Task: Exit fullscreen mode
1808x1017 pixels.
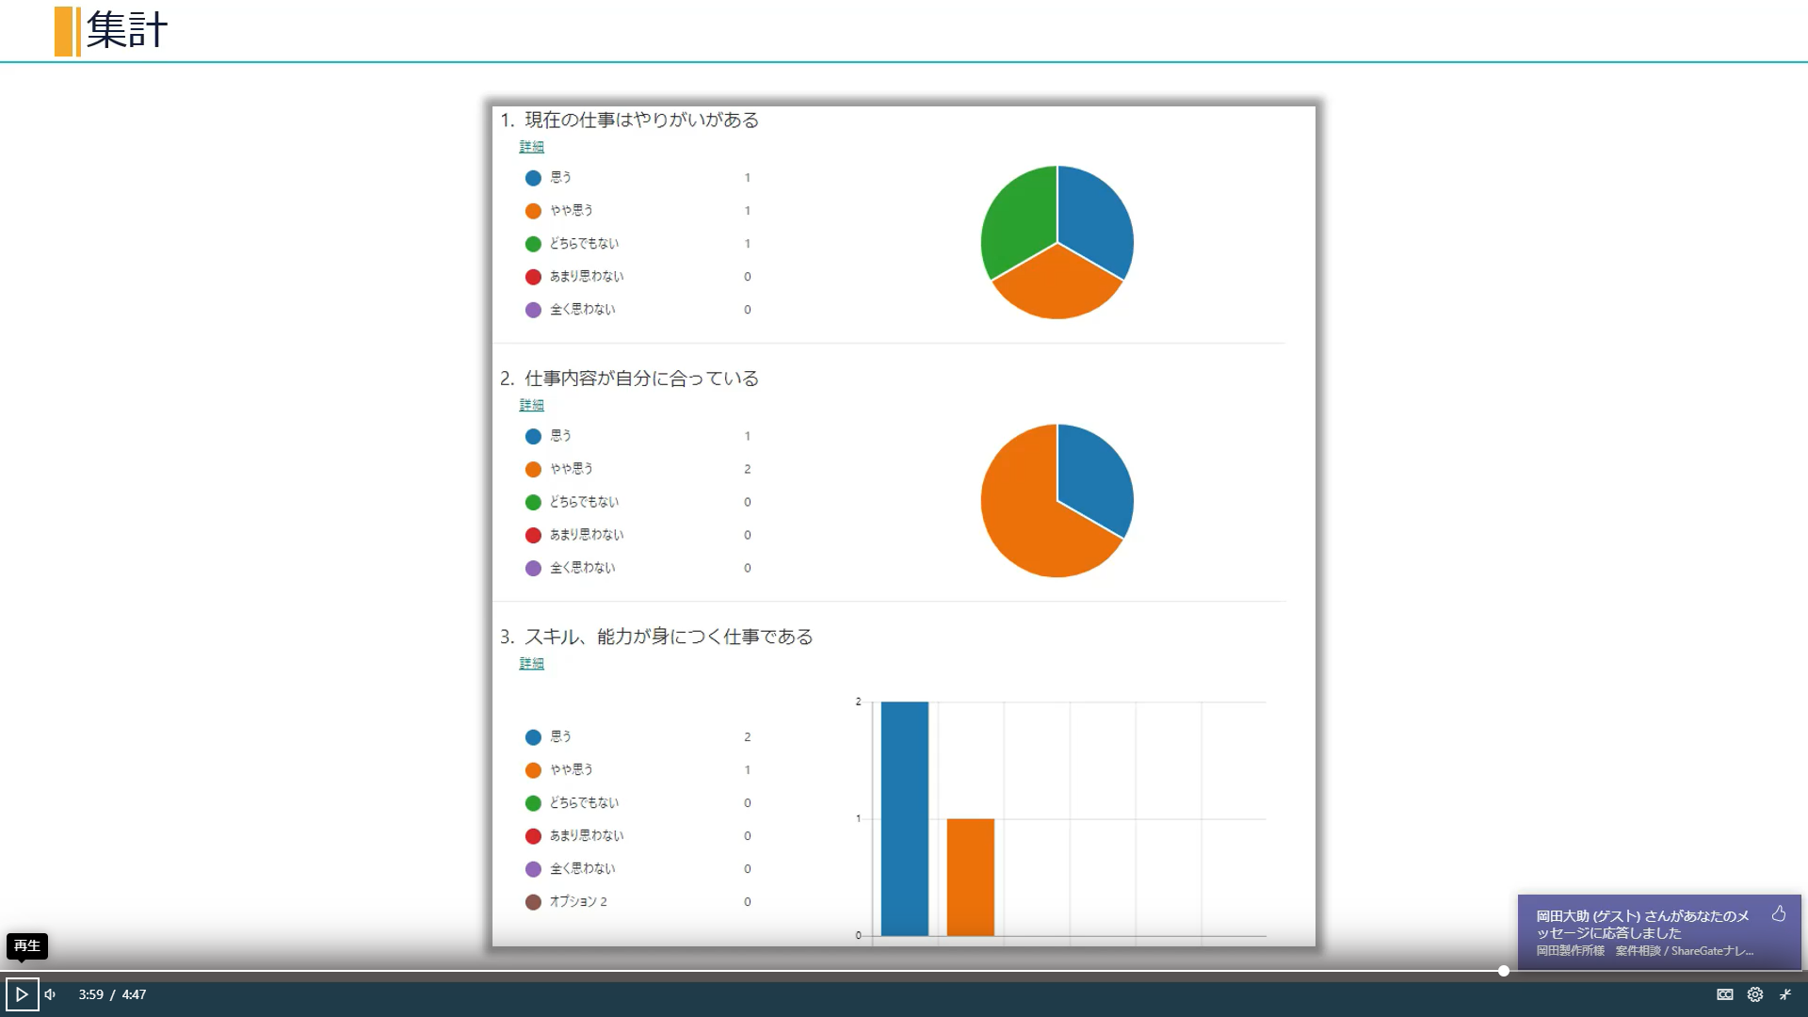Action: pyautogui.click(x=1785, y=993)
